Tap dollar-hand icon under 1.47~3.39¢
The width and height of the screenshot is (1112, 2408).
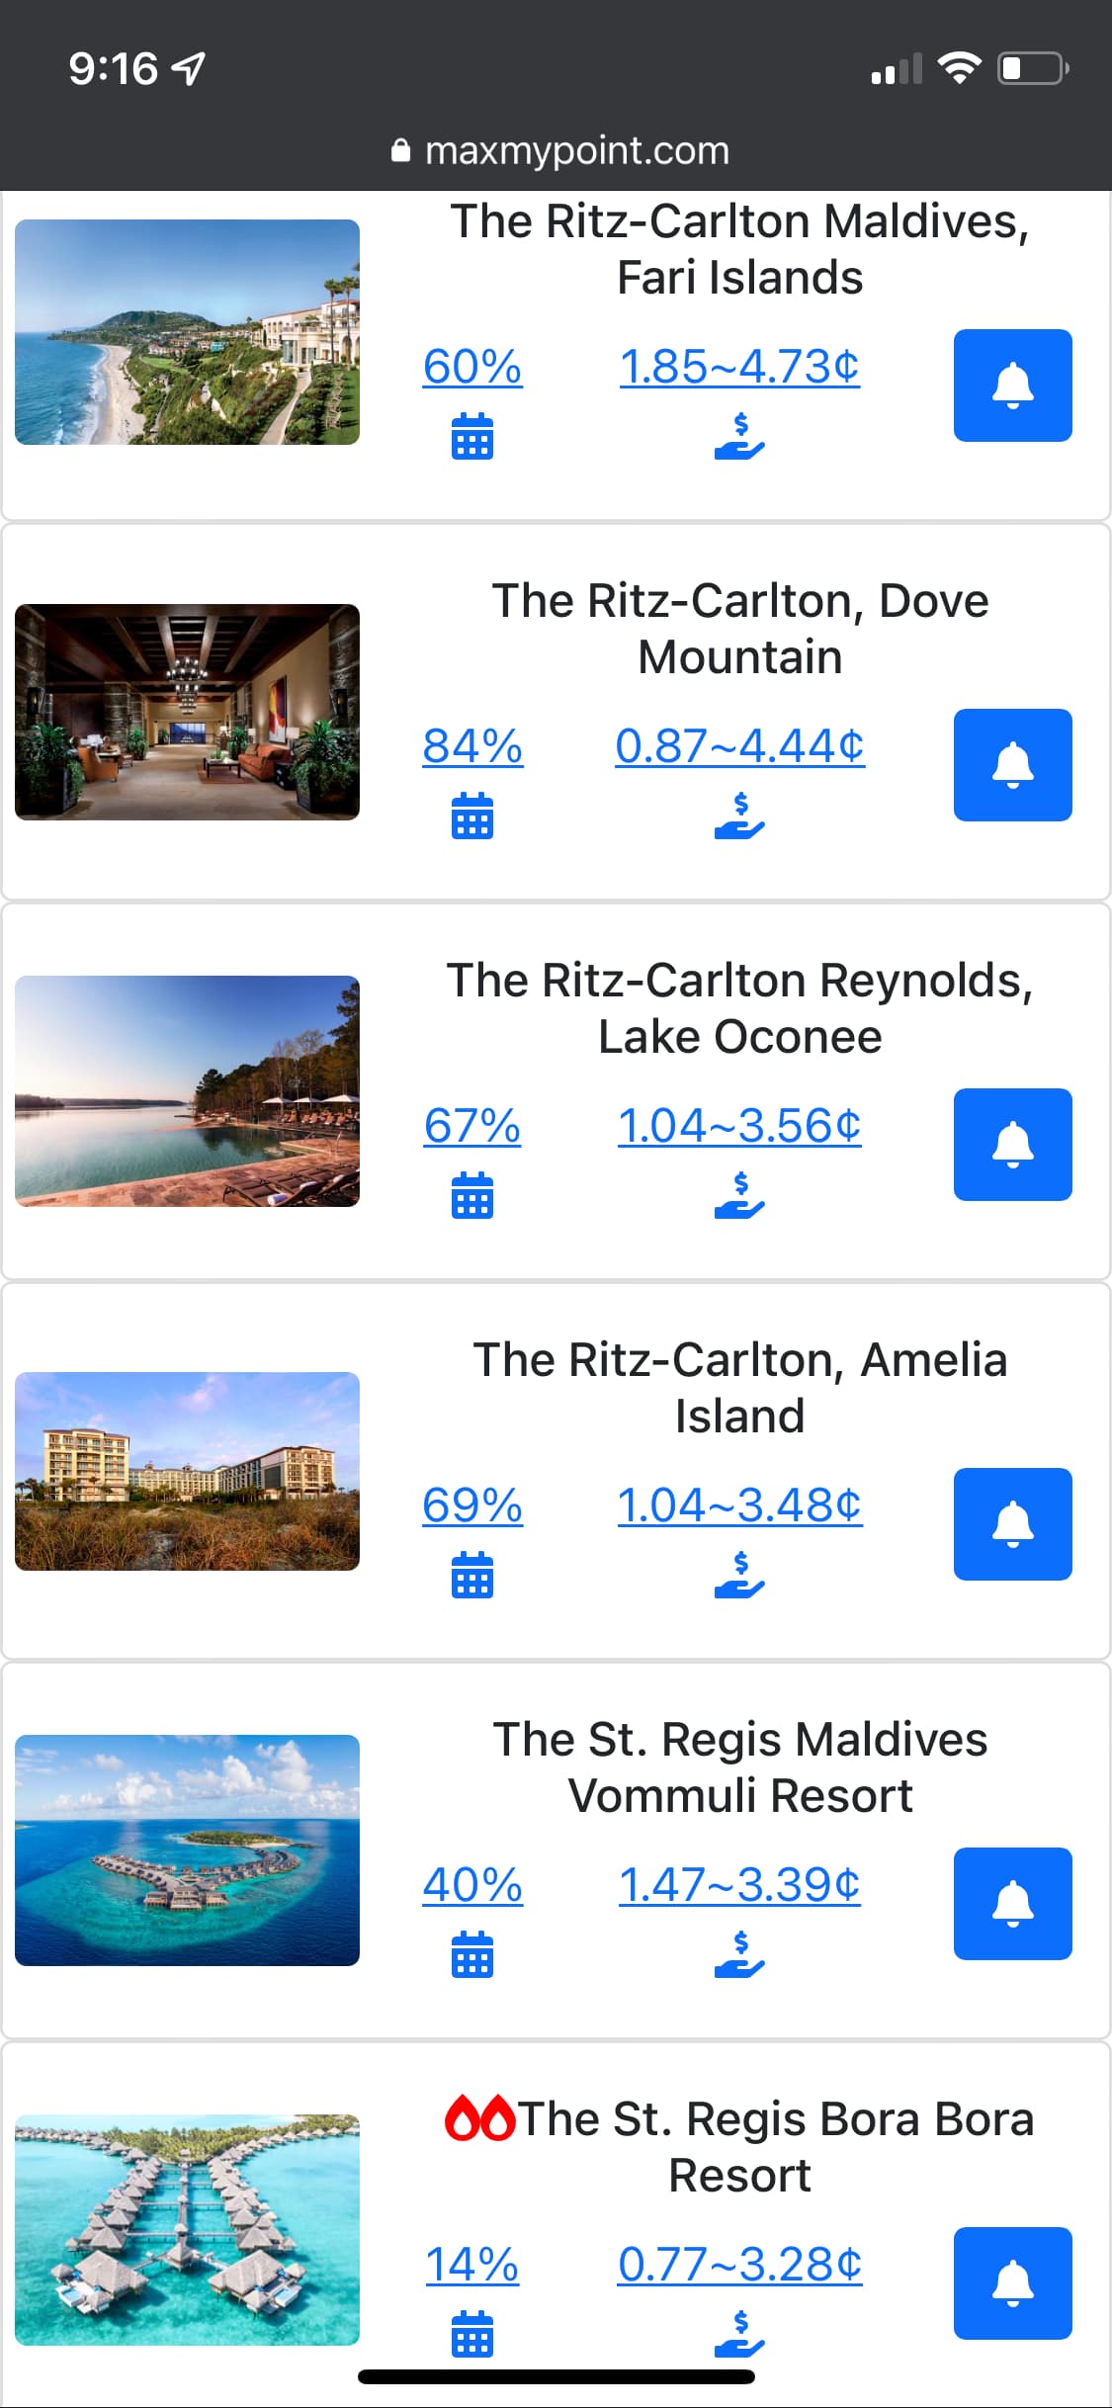coord(739,1955)
